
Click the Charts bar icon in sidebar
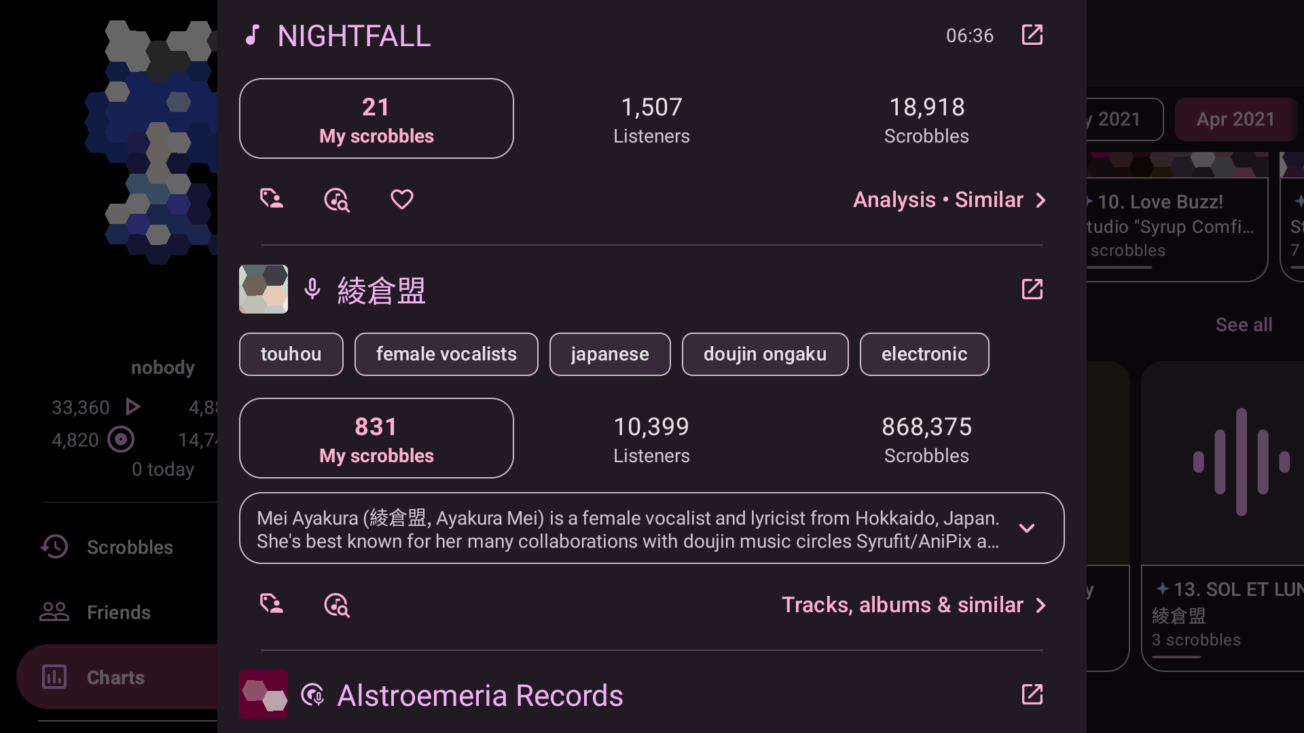tap(54, 677)
